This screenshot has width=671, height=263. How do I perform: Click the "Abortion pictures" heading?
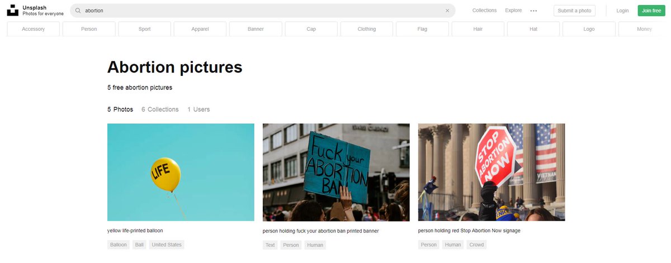174,67
